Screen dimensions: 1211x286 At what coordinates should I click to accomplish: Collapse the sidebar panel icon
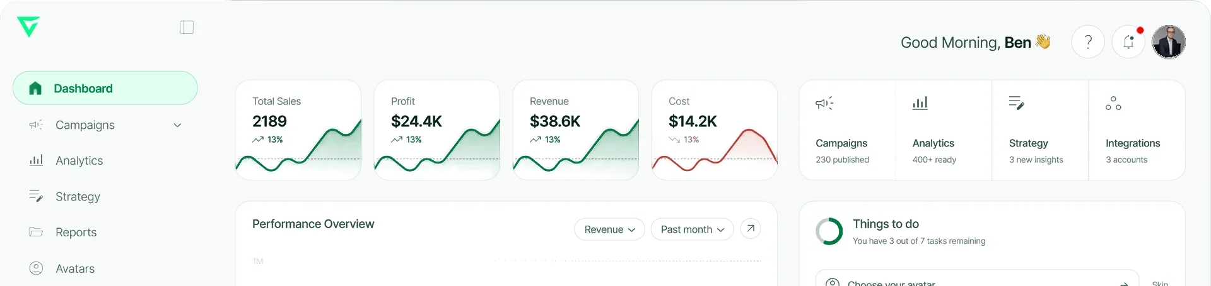click(187, 27)
